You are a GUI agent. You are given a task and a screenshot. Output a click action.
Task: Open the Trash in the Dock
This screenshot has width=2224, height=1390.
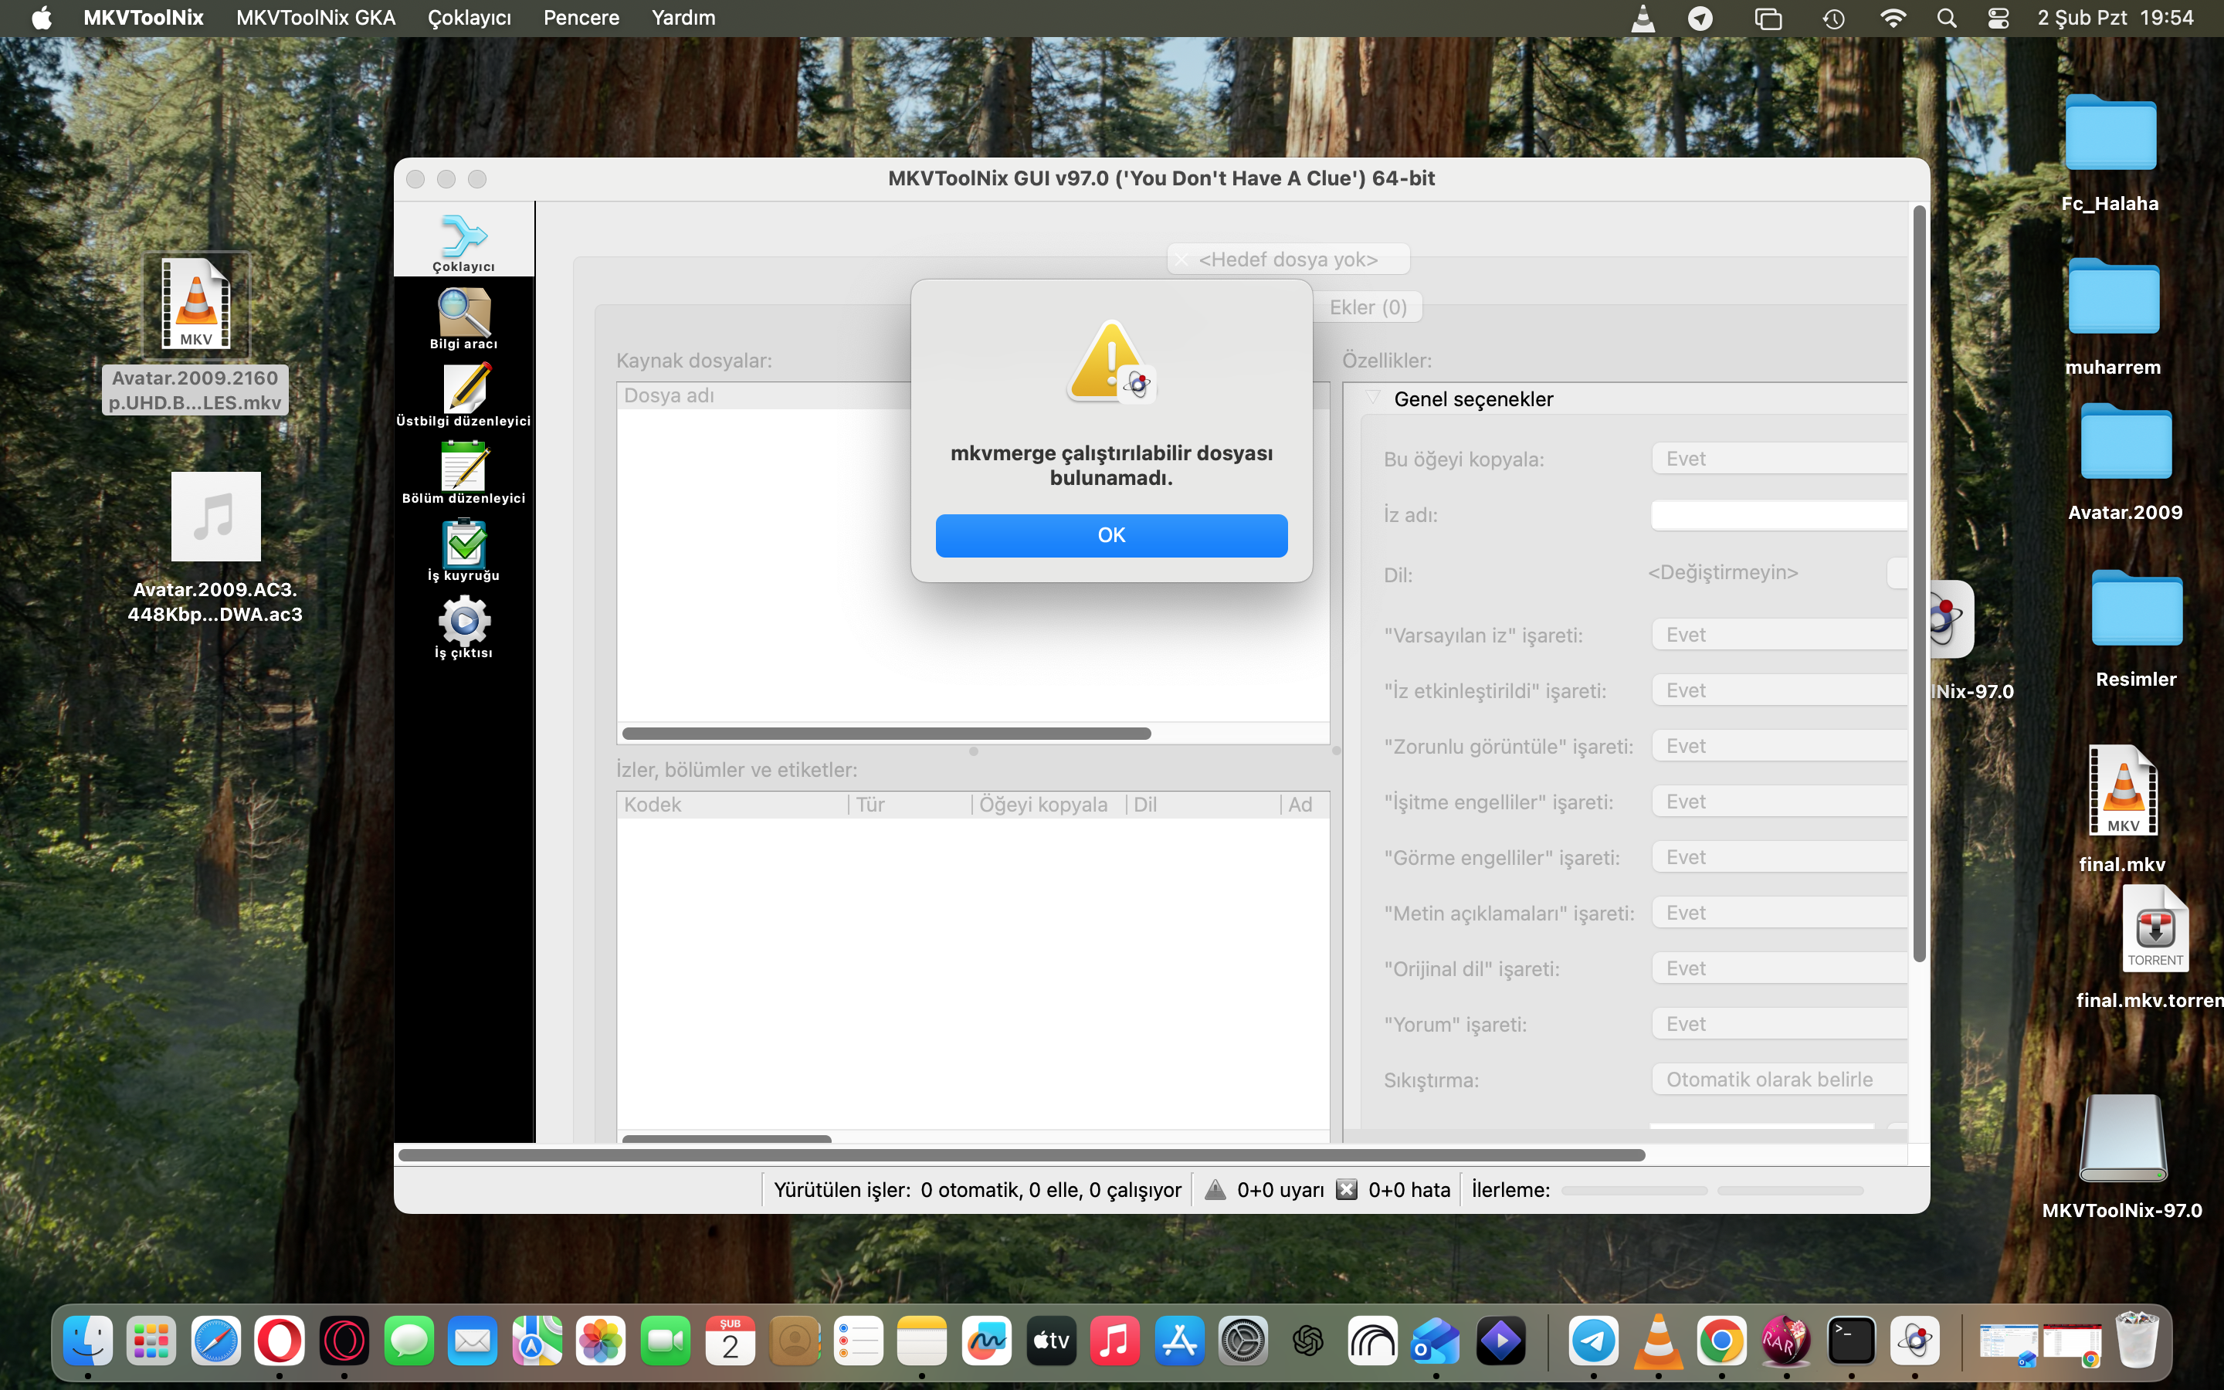click(x=2137, y=1341)
